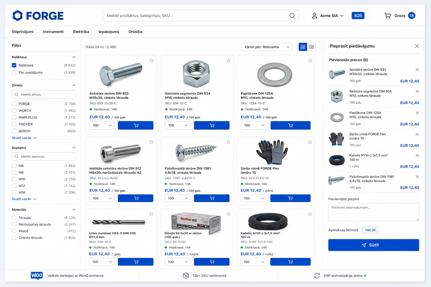Show more diameters via Skatīt vairāk under Diametrs

coord(24,199)
